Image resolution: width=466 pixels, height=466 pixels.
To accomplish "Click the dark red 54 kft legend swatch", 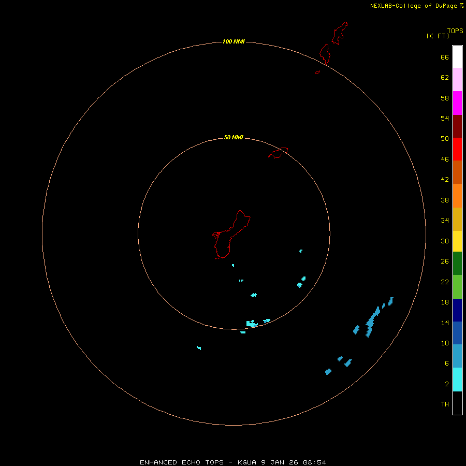I will [x=457, y=126].
